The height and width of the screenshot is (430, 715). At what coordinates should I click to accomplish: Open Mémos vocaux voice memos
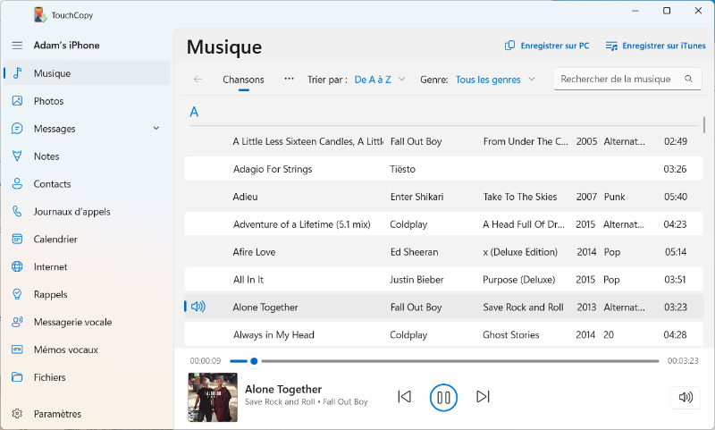(x=65, y=350)
